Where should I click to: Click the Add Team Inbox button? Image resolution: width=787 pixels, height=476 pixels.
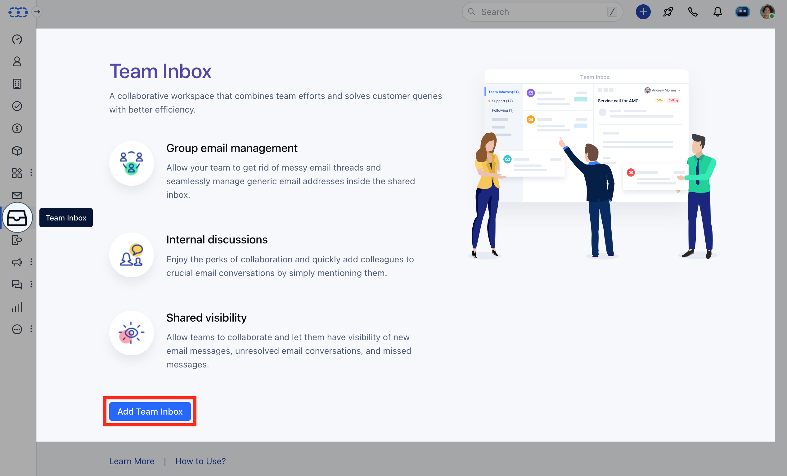[150, 411]
